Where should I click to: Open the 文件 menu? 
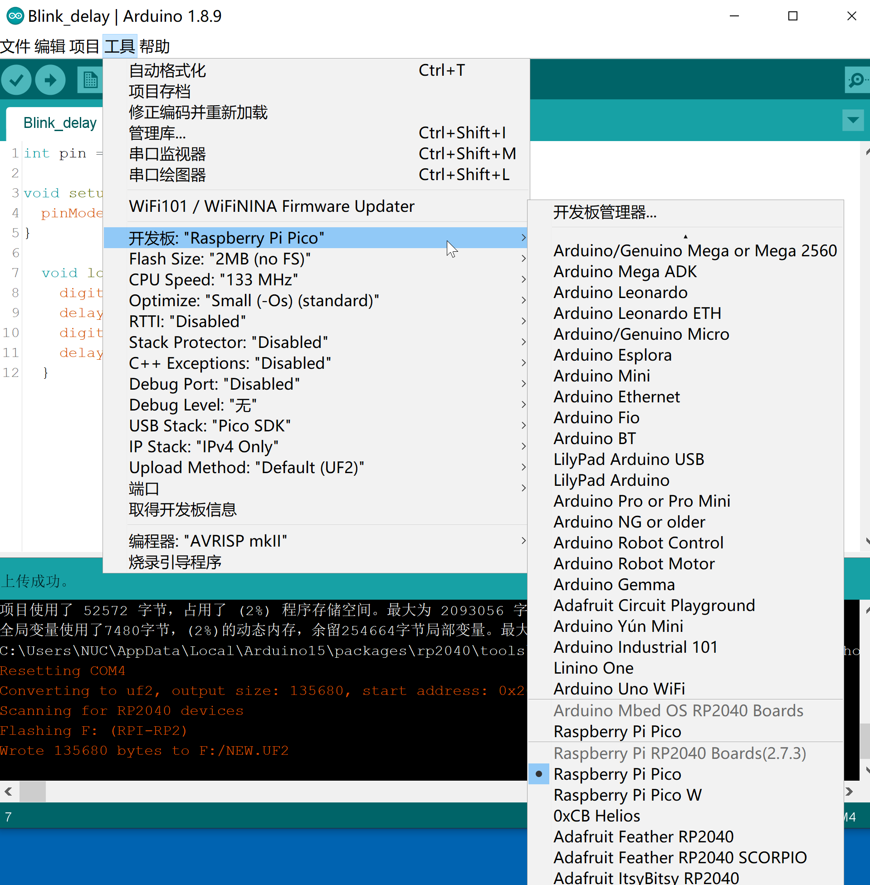point(15,46)
